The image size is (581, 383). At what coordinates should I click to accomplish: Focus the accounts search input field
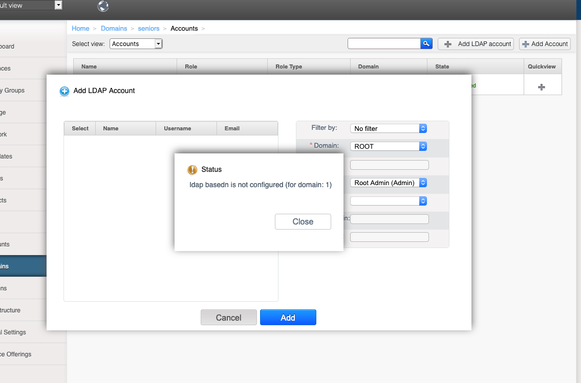[x=384, y=43]
